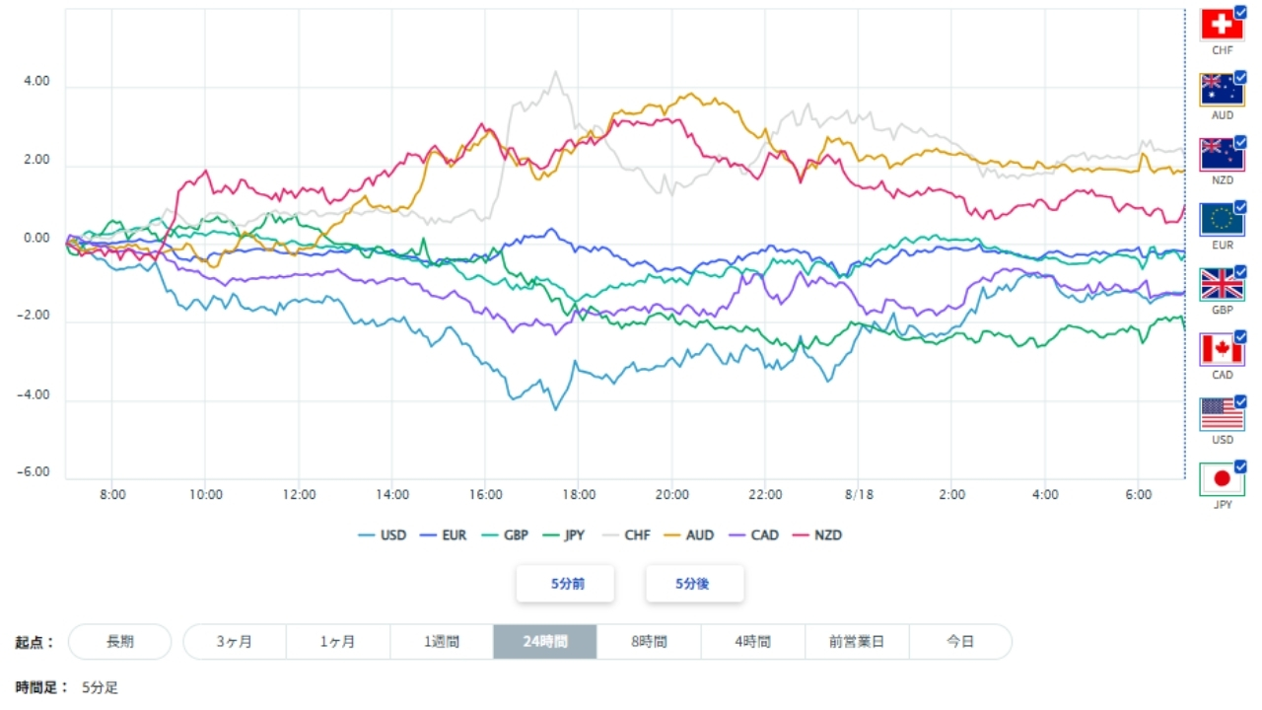Click the CHF Swiss flag icon
This screenshot has height=710, width=1262.
coord(1222,25)
